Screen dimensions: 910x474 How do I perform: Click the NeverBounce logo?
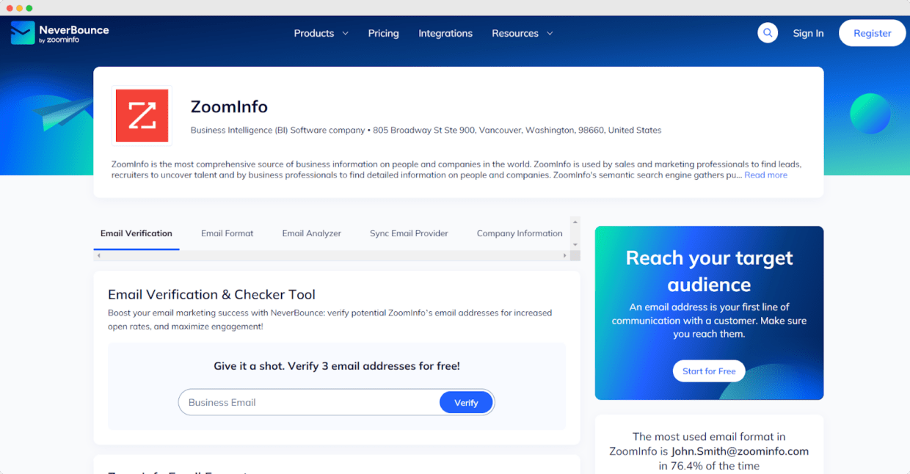click(59, 33)
